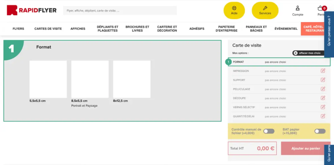This screenshot has width=334, height=165.
Task: Open the upper Qu'en pensez-vous feedback tab
Action: pyautogui.click(x=329, y=34)
